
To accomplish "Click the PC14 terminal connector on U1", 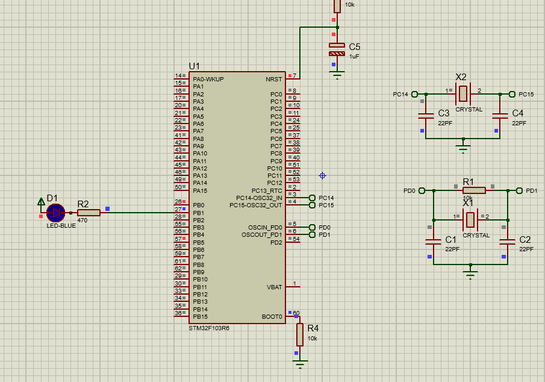I will [x=313, y=197].
